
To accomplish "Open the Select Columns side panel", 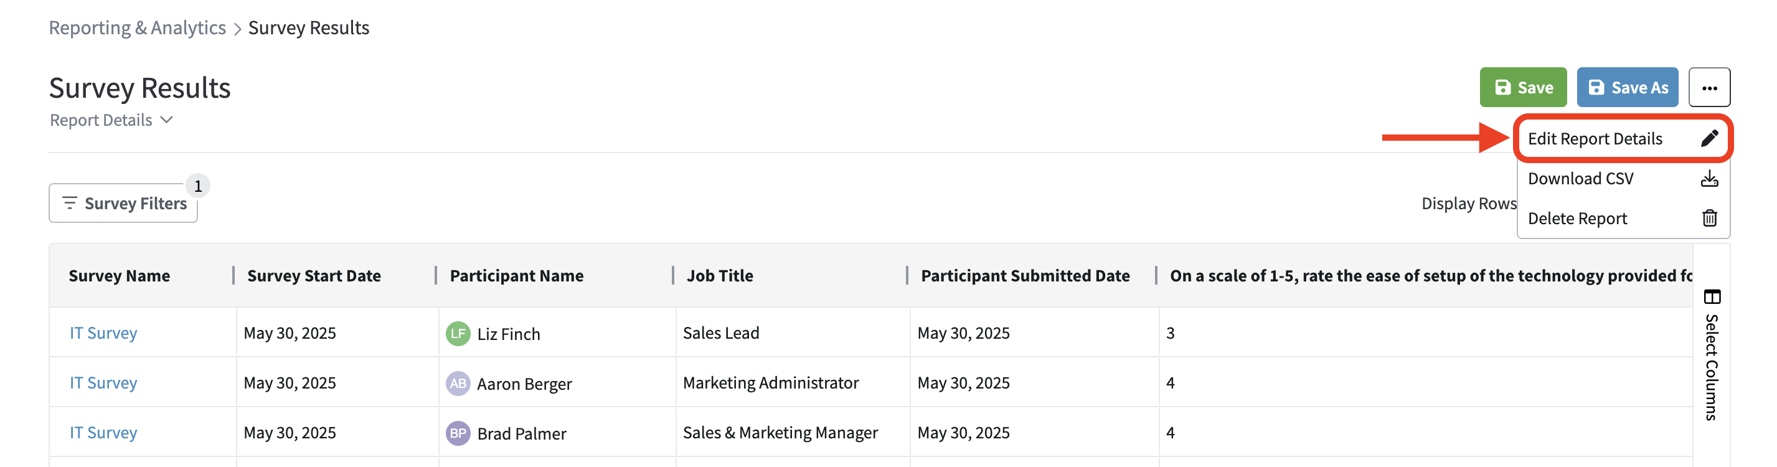I will pyautogui.click(x=1711, y=366).
